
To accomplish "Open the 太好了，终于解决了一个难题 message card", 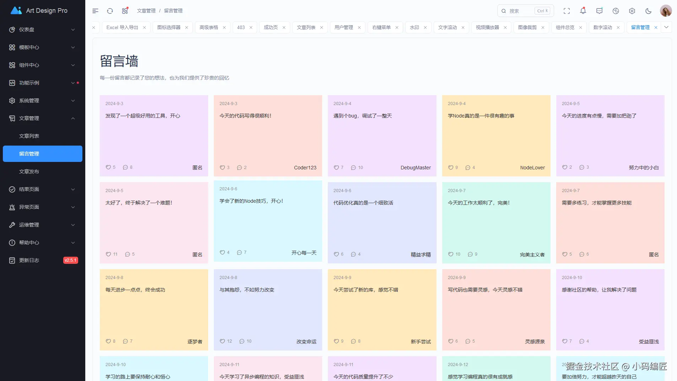I will tap(154, 223).
